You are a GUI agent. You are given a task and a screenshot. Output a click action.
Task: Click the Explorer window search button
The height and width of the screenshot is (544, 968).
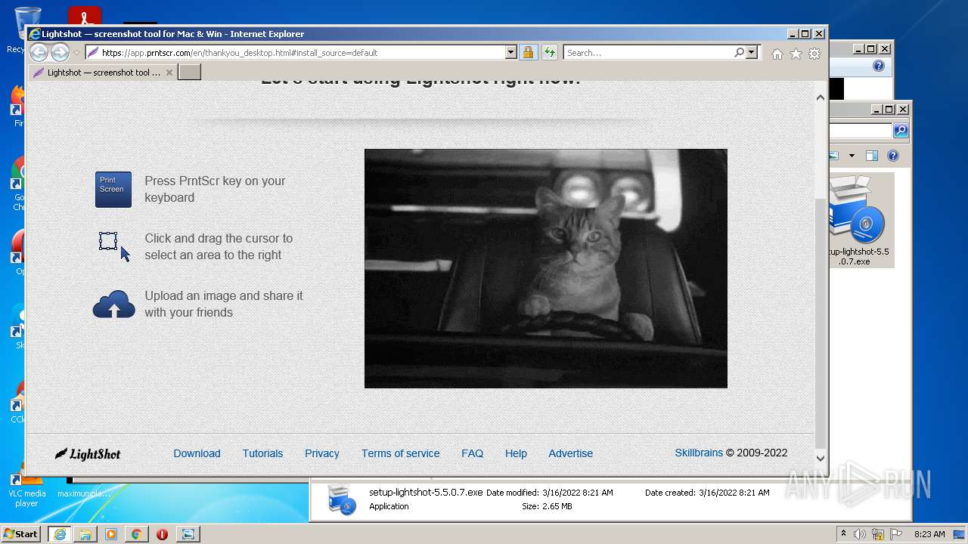click(901, 131)
